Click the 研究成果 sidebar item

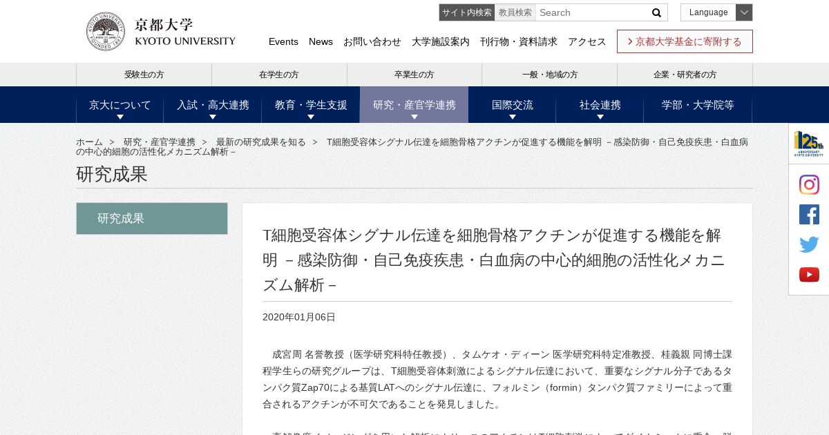(x=152, y=218)
